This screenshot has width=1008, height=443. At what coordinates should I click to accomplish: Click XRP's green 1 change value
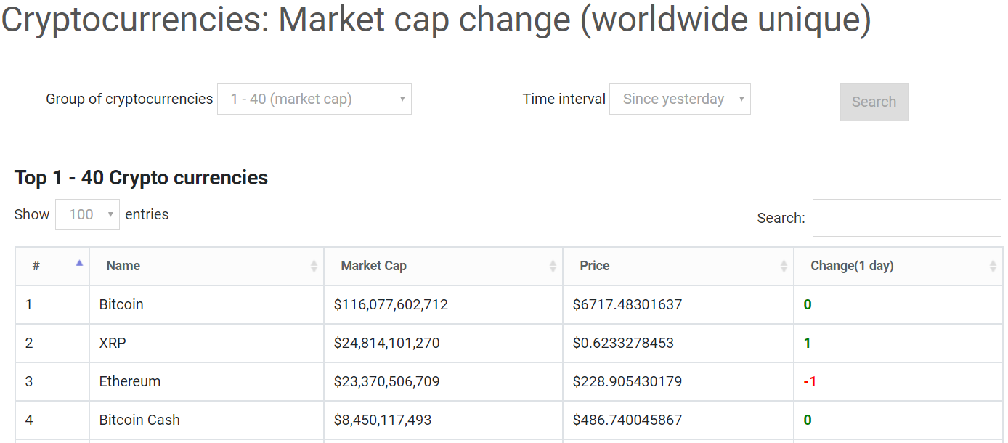(x=808, y=343)
